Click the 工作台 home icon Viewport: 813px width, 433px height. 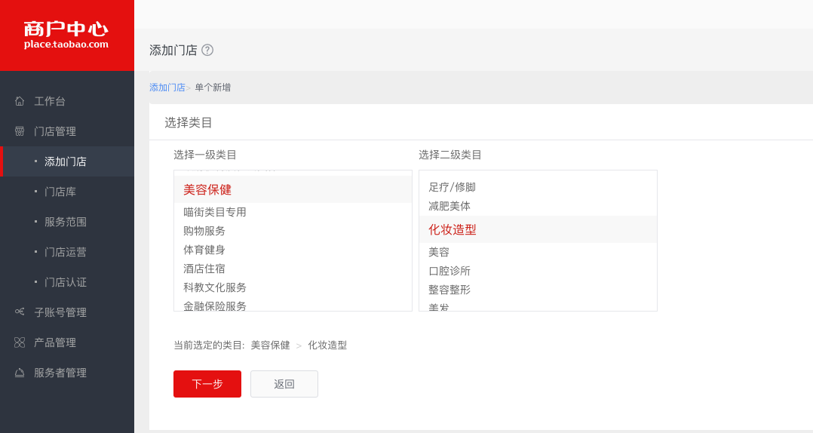point(20,101)
